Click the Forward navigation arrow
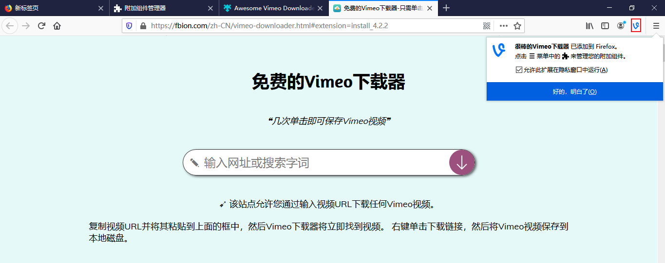The width and height of the screenshot is (665, 263). (26, 26)
